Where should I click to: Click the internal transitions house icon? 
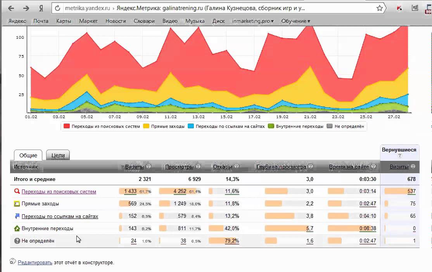coord(17,229)
